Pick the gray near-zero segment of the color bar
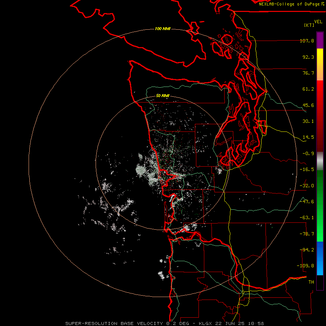The image size is (326, 326). [320, 161]
